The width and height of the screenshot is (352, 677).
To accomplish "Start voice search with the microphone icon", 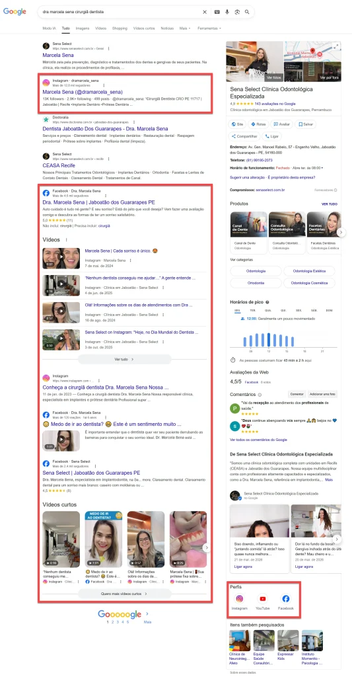I will (x=227, y=12).
